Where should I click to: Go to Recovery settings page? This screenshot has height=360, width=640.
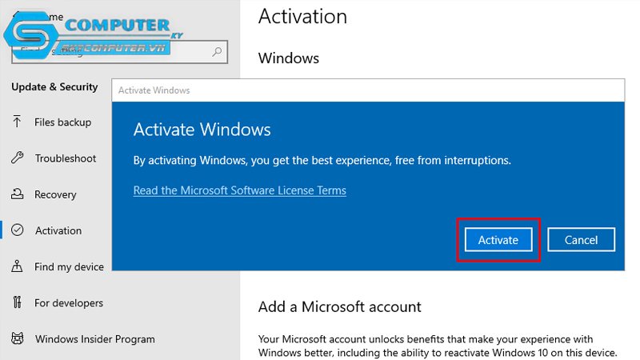click(55, 194)
